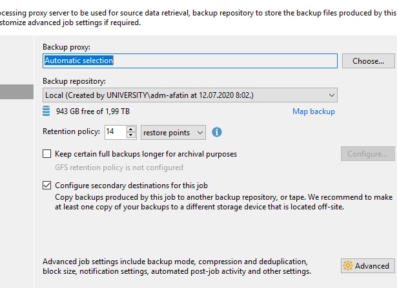Viewport: 397px width, 288px height.
Task: Click the Backup repository label
Action: pos(74,81)
